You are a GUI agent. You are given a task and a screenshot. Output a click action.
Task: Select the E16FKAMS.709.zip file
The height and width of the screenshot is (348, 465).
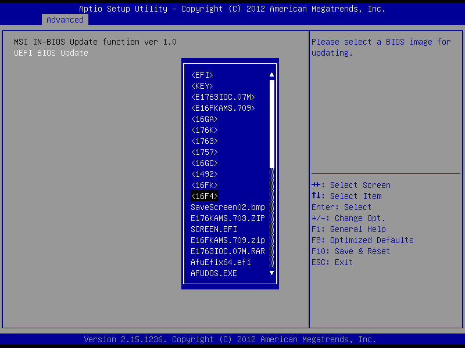click(228, 240)
